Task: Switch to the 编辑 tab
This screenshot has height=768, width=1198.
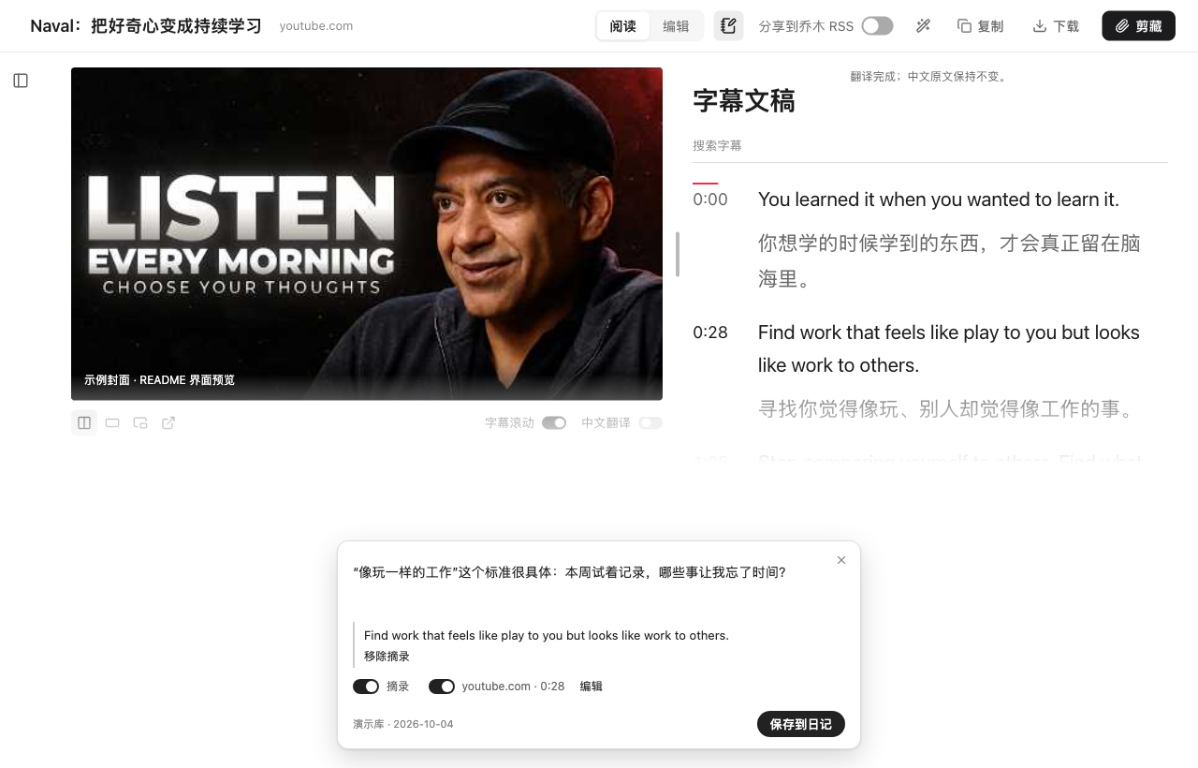Action: click(x=676, y=26)
